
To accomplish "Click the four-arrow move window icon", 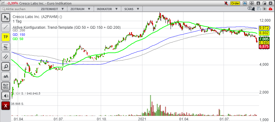I will tap(251, 3).
